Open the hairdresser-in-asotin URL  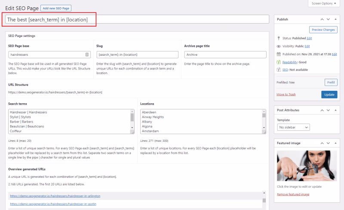tap(53, 204)
